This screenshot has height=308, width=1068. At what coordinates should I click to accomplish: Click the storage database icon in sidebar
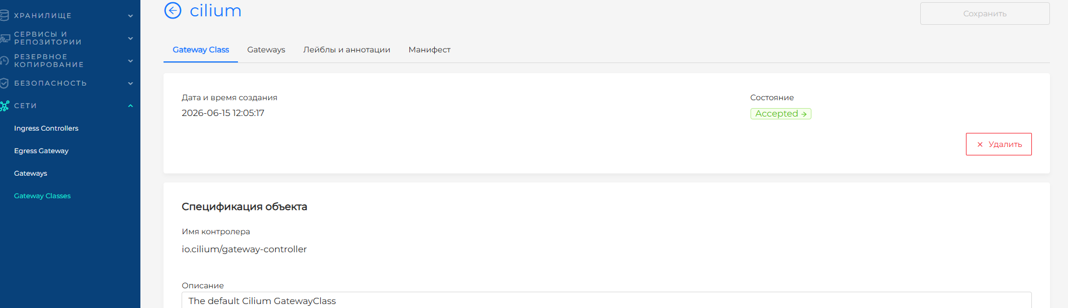click(4, 15)
